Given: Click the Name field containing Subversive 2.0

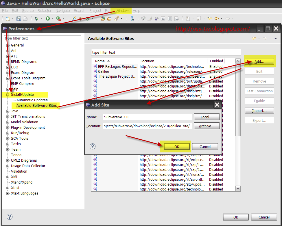Looking at the screenshot, I should (148, 117).
